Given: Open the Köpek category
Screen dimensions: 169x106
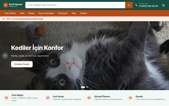Looking at the screenshot, I should click(x=31, y=13).
